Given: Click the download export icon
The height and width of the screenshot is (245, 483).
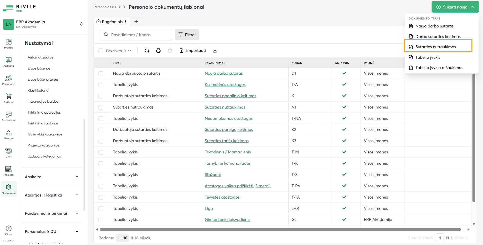Looking at the screenshot, I should coord(215,51).
